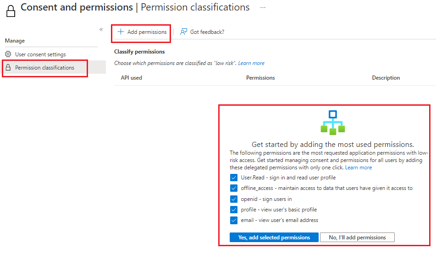Uncheck profile permission checkbox
This screenshot has height=254, width=436.
pos(233,210)
